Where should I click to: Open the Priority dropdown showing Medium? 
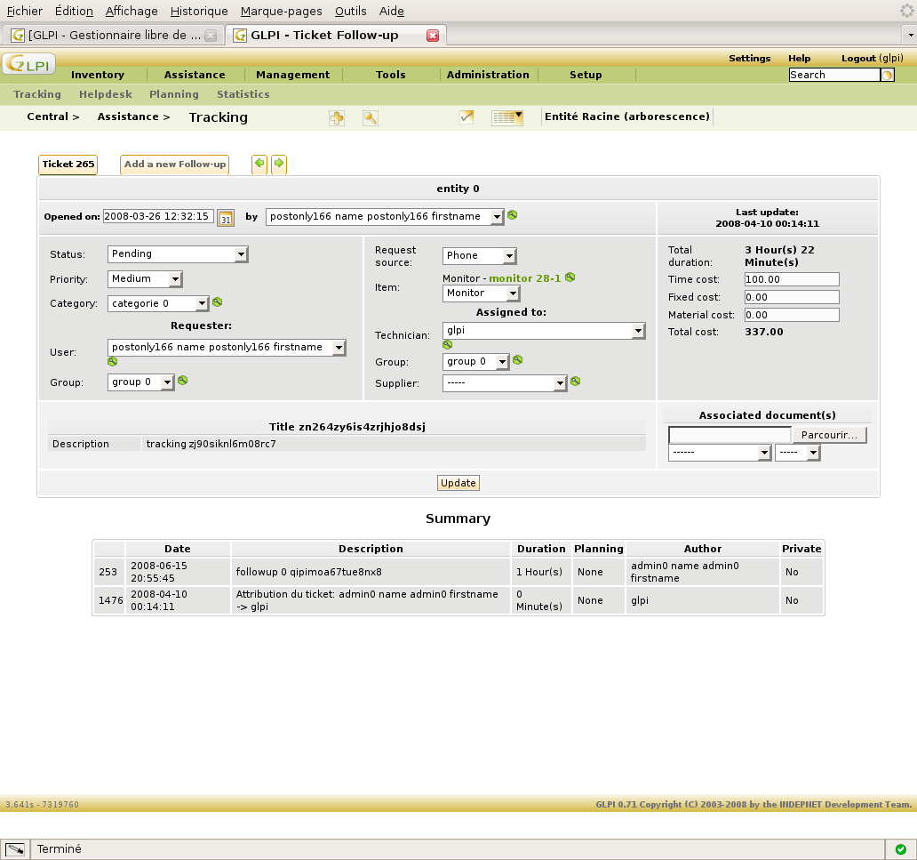pyautogui.click(x=145, y=279)
